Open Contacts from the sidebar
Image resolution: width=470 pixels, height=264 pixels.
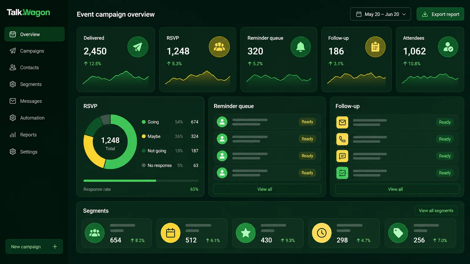coord(34,67)
